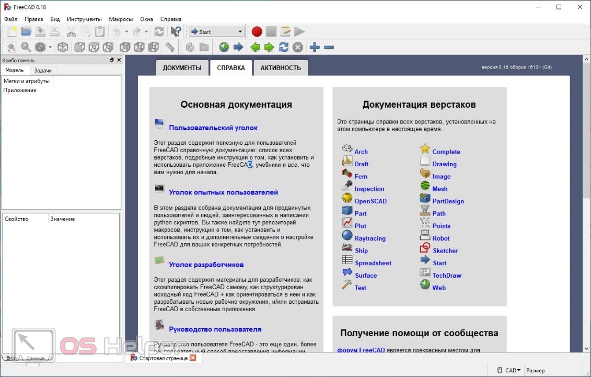This screenshot has width=591, height=377.
Task: Close the Стартовая страница document tab
Action: click(193, 358)
